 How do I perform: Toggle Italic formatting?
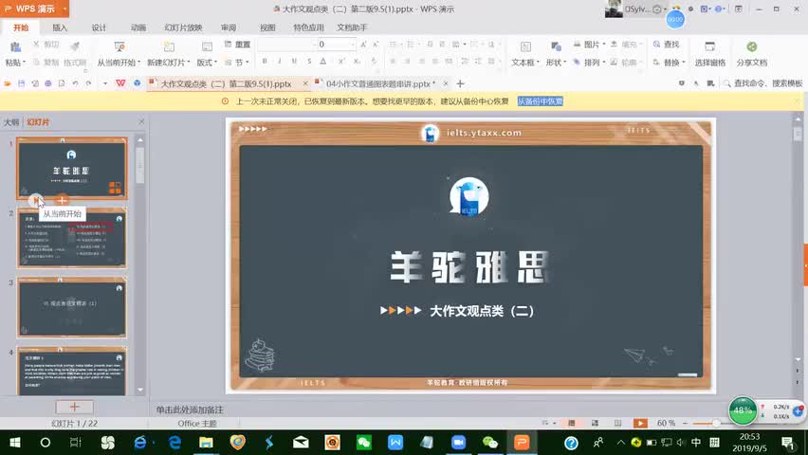(x=280, y=62)
